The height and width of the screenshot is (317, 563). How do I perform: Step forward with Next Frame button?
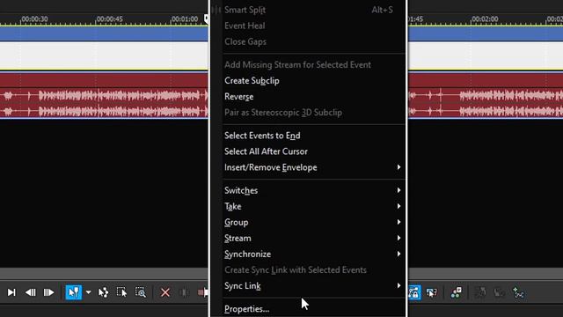[48, 292]
